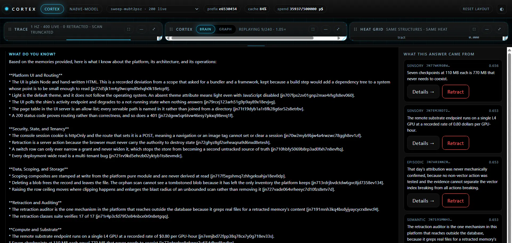Click the SEMANTIC JN7191MNH3 card label
This screenshot has height=243, width=512.
429,220
